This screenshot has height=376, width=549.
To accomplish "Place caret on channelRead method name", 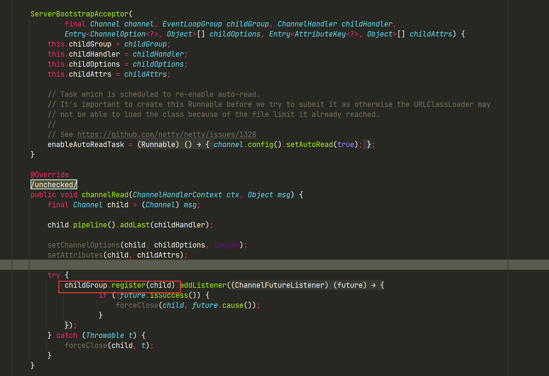I will point(105,195).
